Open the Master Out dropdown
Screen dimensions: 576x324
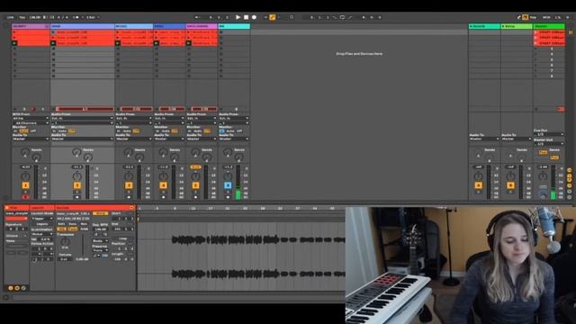point(549,144)
